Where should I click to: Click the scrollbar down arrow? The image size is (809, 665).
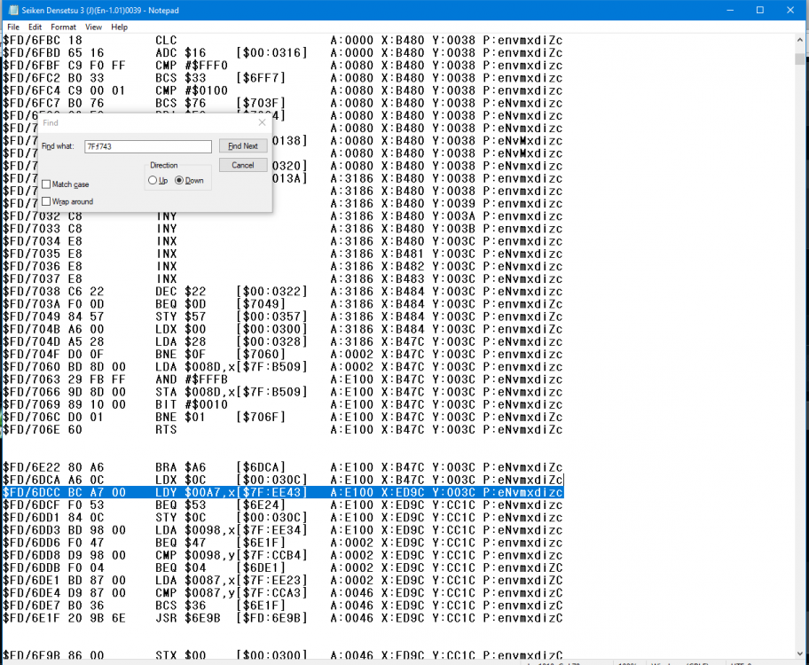(800, 652)
